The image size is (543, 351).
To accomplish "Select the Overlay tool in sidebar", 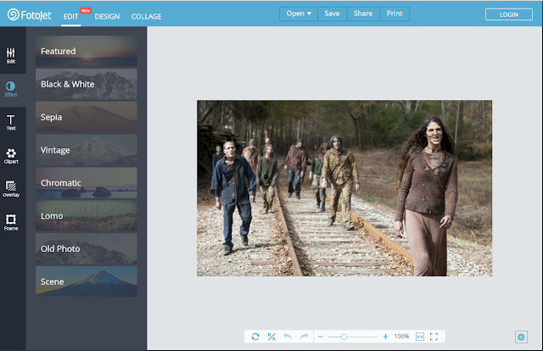I will pyautogui.click(x=11, y=189).
